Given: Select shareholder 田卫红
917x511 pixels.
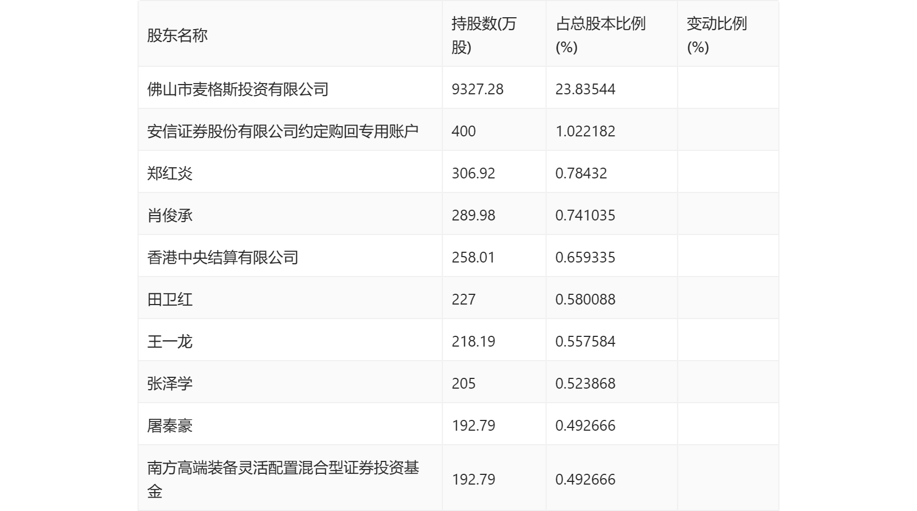Looking at the screenshot, I should (170, 299).
